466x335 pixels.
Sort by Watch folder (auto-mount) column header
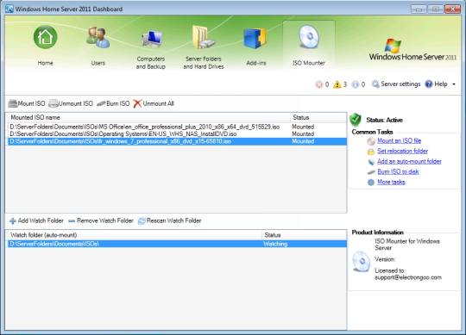tap(135, 235)
